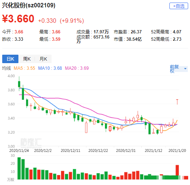
Task: Click the first green candlestick on 2020/11/24
Action: click(19, 84)
